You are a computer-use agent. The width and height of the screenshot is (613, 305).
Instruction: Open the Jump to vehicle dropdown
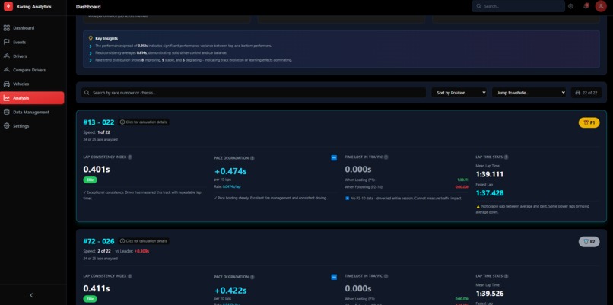pyautogui.click(x=529, y=93)
